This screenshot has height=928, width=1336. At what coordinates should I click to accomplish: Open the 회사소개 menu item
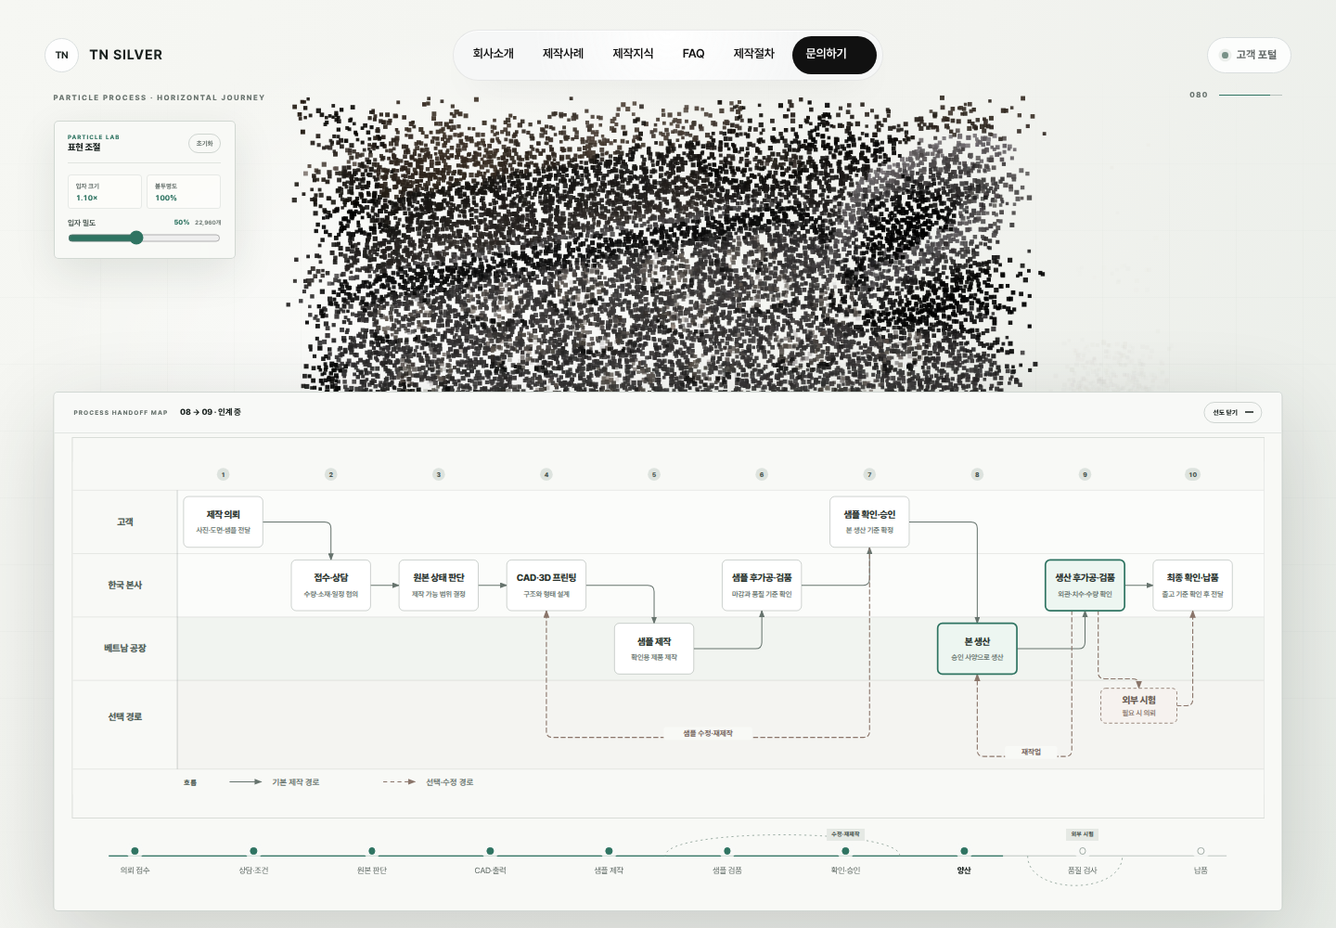click(x=493, y=54)
